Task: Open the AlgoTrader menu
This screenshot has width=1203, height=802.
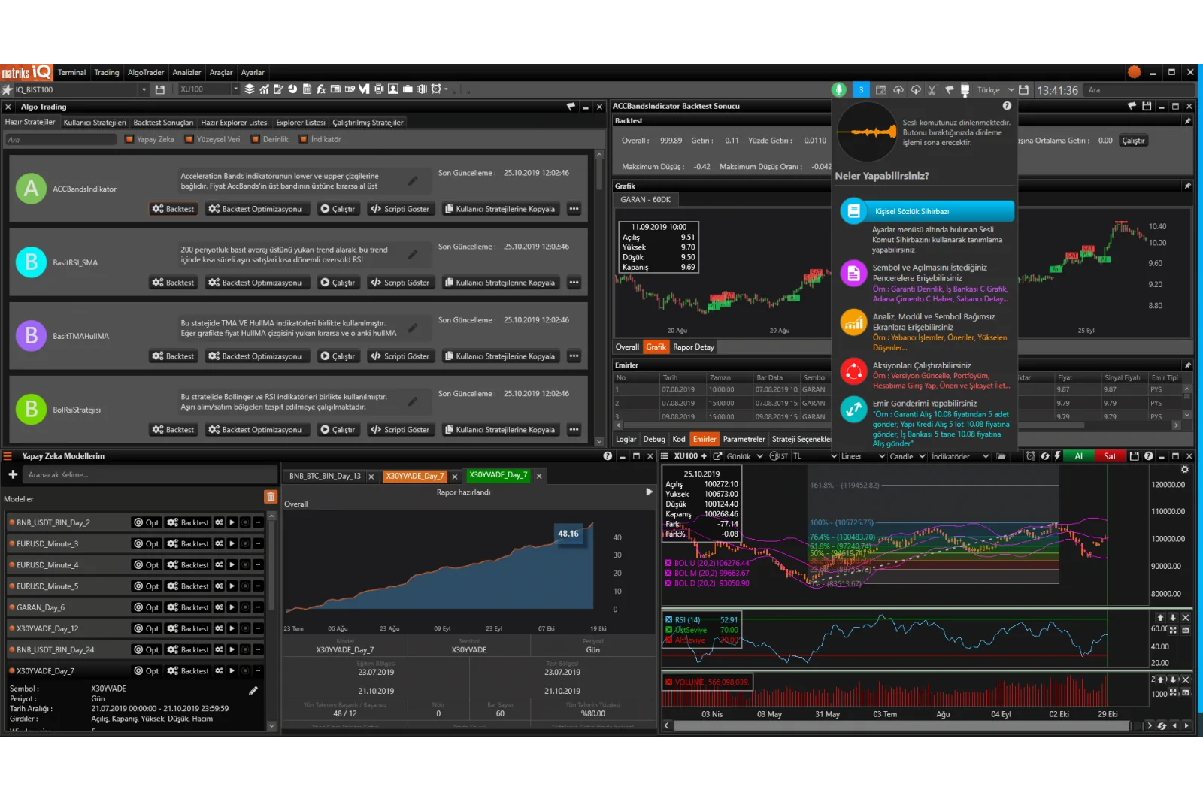Action: [145, 73]
